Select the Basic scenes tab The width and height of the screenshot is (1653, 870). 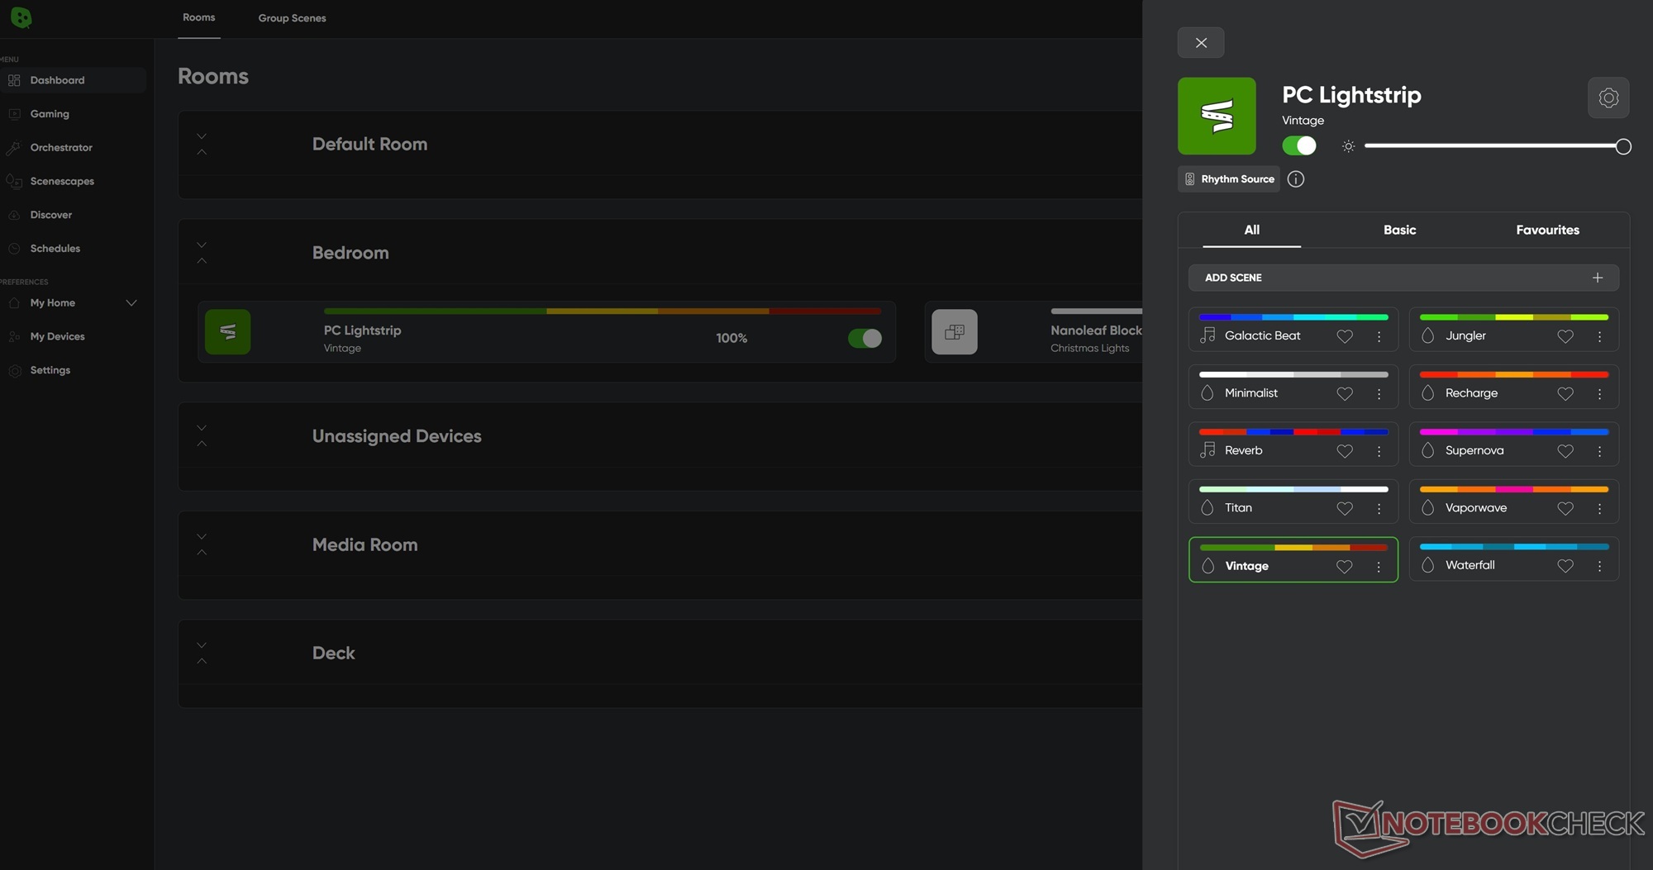1399,230
